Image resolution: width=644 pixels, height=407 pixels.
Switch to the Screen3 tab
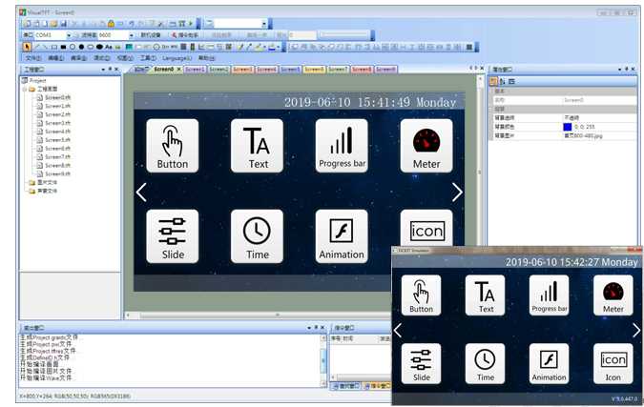[x=242, y=70]
